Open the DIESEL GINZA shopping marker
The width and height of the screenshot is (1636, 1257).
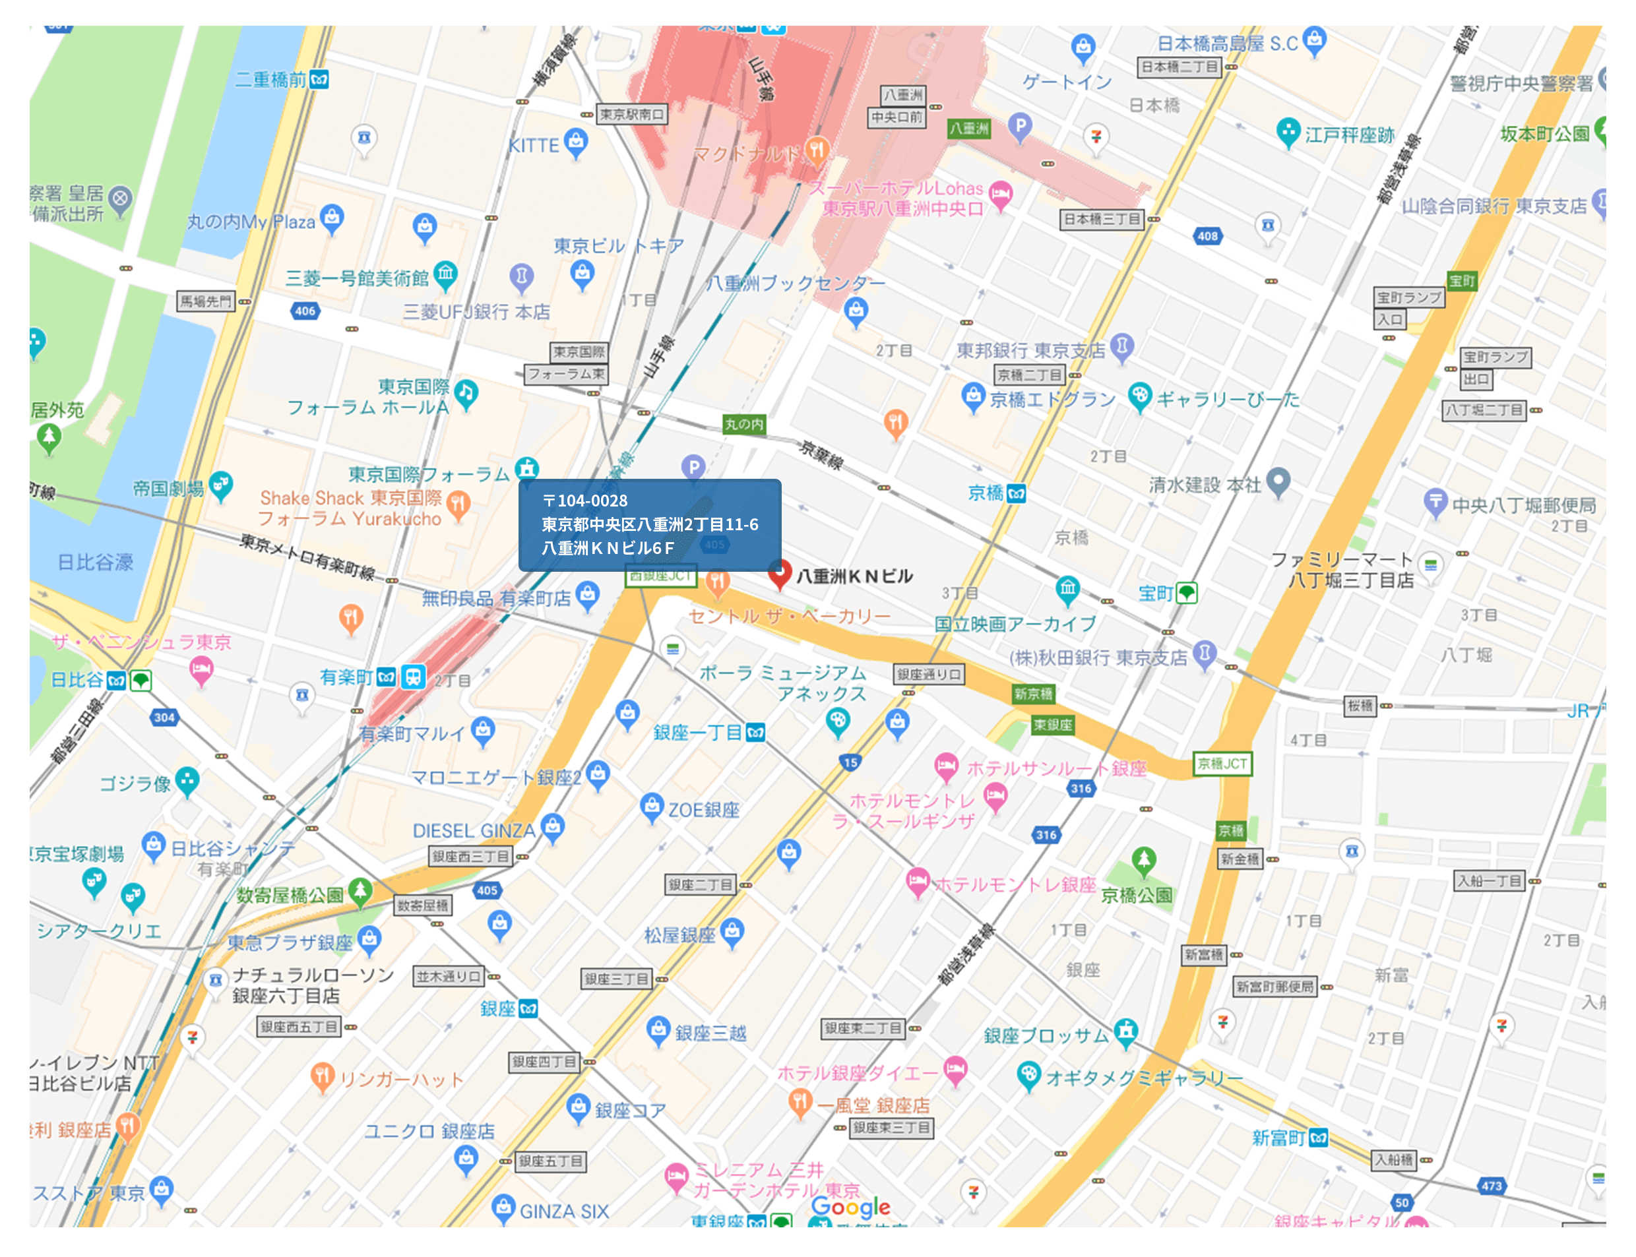552,828
